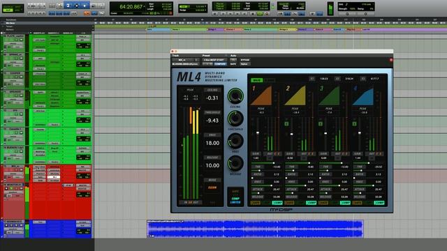
Task: Select the Trim tool in the toolbar
Action: (x=68, y=6)
